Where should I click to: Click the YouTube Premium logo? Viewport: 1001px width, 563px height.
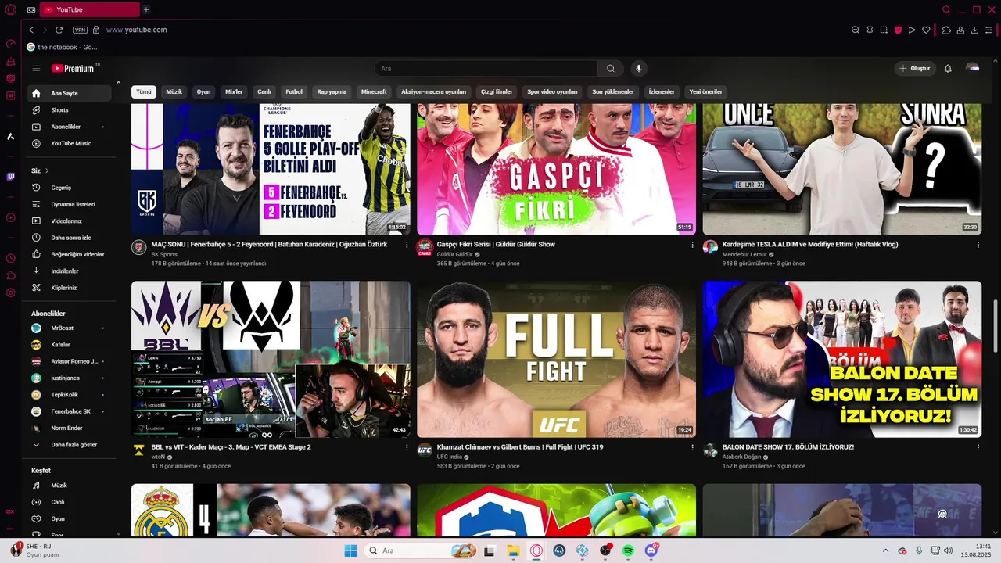(74, 68)
